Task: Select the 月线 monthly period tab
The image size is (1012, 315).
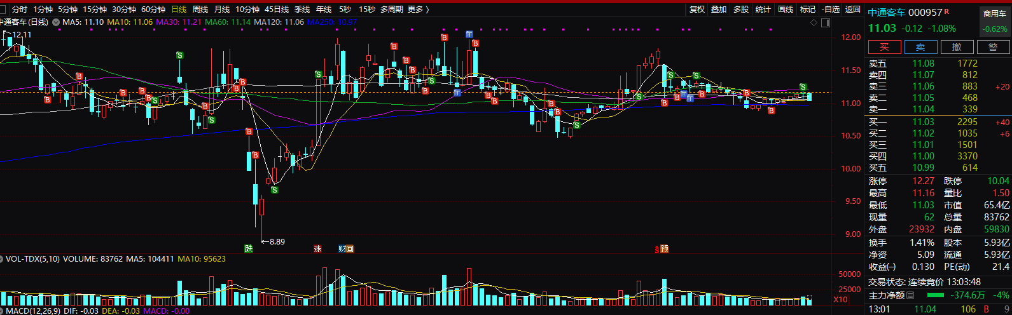Action: 222,10
